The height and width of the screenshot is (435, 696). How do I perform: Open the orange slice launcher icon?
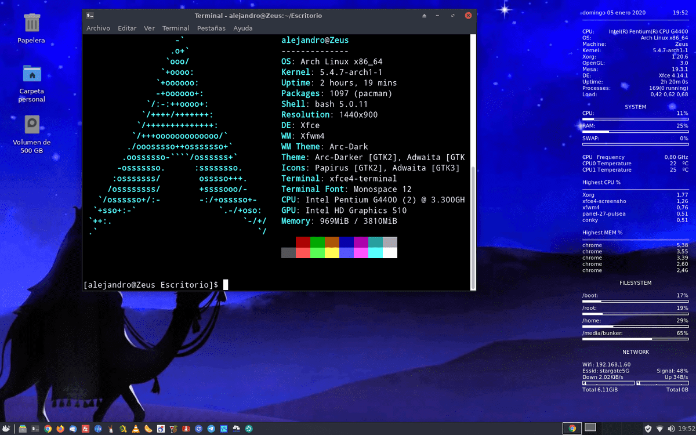pyautogui.click(x=148, y=429)
